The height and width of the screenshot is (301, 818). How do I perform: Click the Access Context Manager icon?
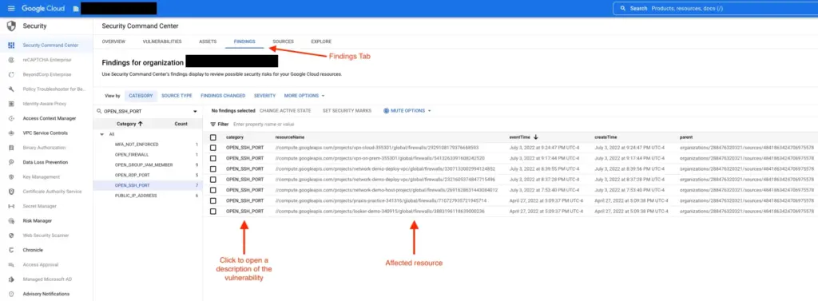tap(11, 118)
